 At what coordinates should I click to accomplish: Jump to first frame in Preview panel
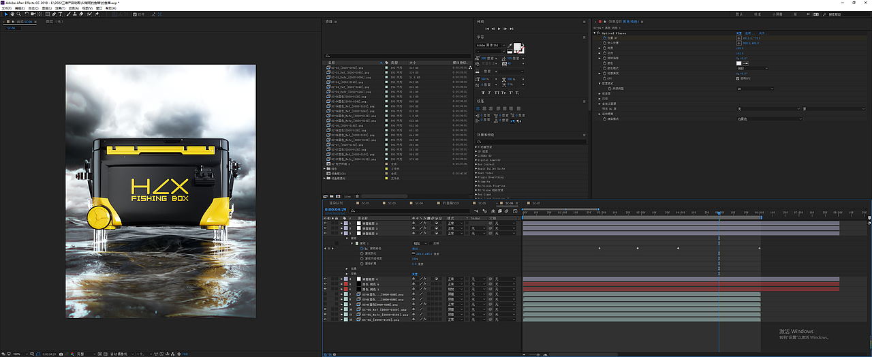487,29
